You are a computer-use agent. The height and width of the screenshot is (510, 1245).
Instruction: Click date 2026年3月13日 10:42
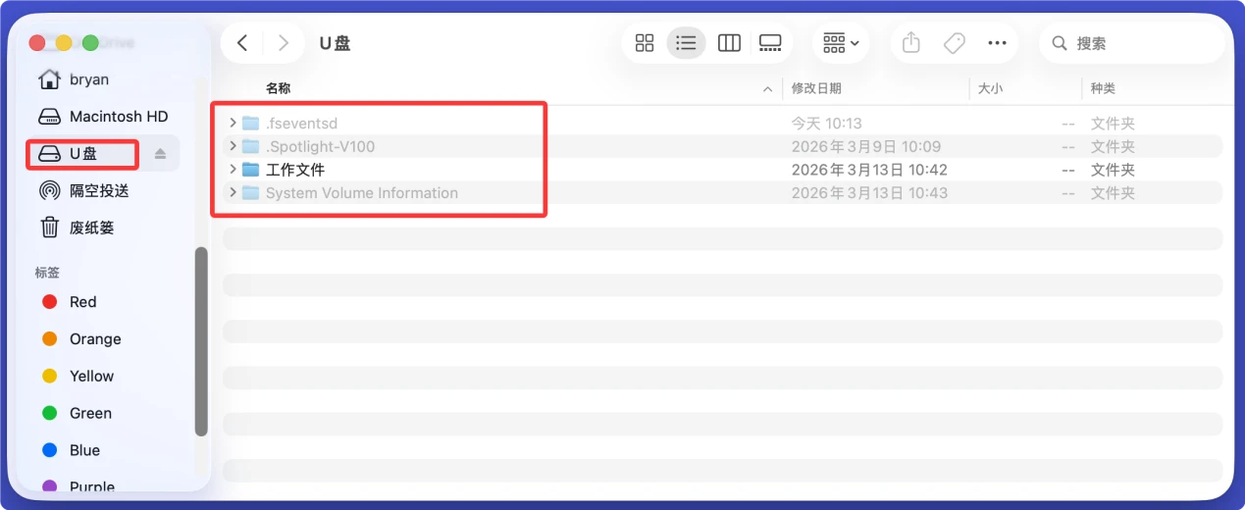pos(869,170)
